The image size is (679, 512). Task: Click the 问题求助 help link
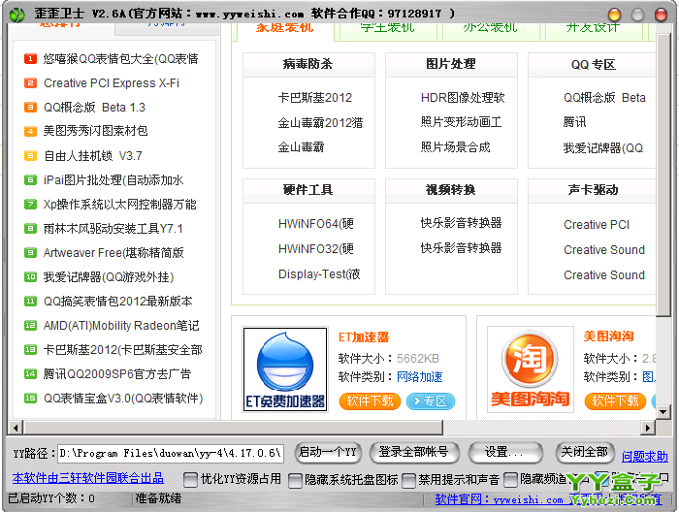click(x=644, y=456)
